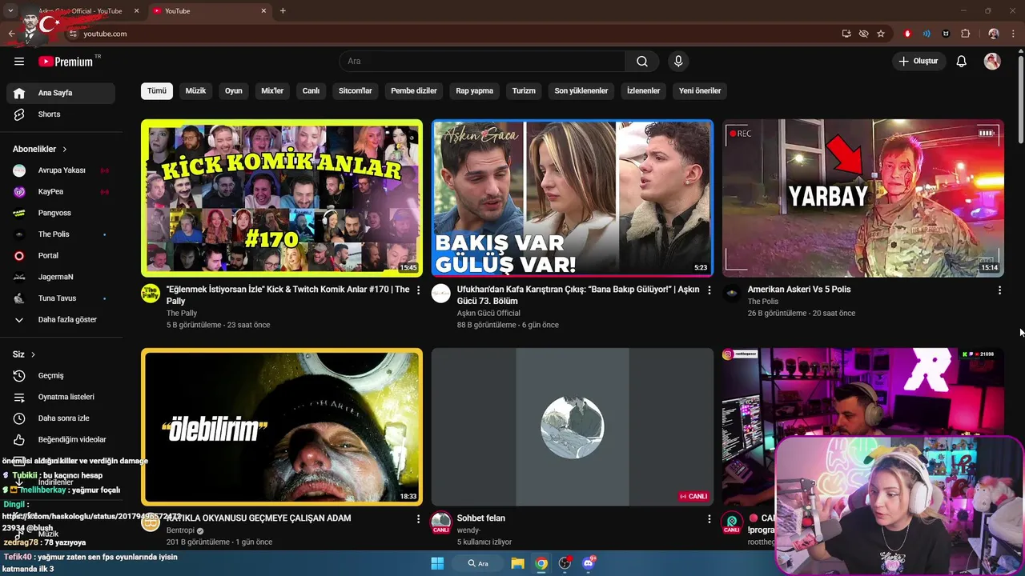This screenshot has width=1025, height=576.
Task: Open Amerikan Askeri Vs 5 Polis title
Action: pos(799,290)
